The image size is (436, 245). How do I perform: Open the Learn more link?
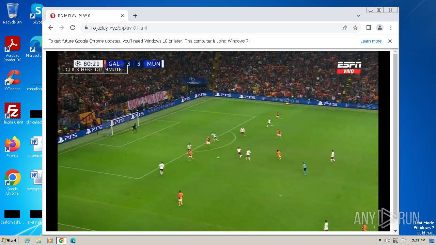pyautogui.click(x=371, y=41)
